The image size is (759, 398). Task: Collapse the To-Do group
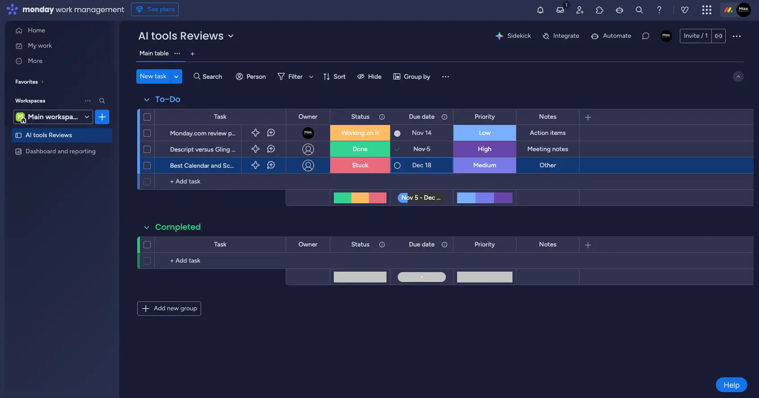click(x=146, y=99)
